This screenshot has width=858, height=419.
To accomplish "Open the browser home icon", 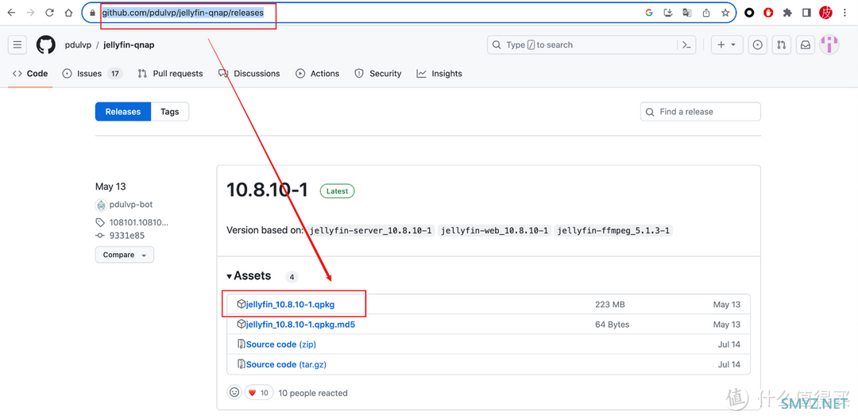I will pyautogui.click(x=68, y=13).
